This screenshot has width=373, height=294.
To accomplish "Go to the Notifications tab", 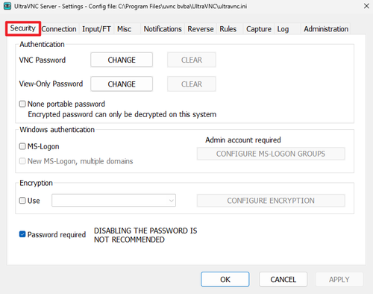I will 163,29.
